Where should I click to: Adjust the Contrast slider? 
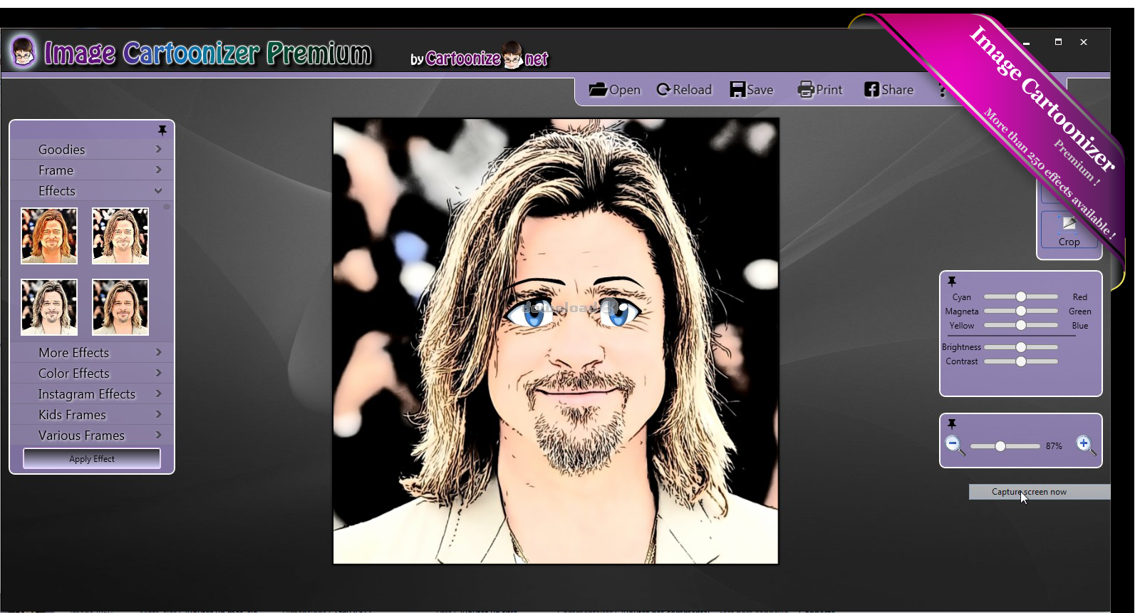coord(1021,361)
